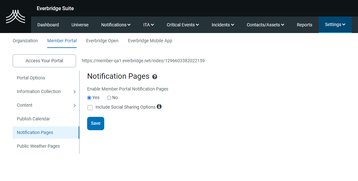Click info icon beside Social Sharing Options

coord(159,107)
